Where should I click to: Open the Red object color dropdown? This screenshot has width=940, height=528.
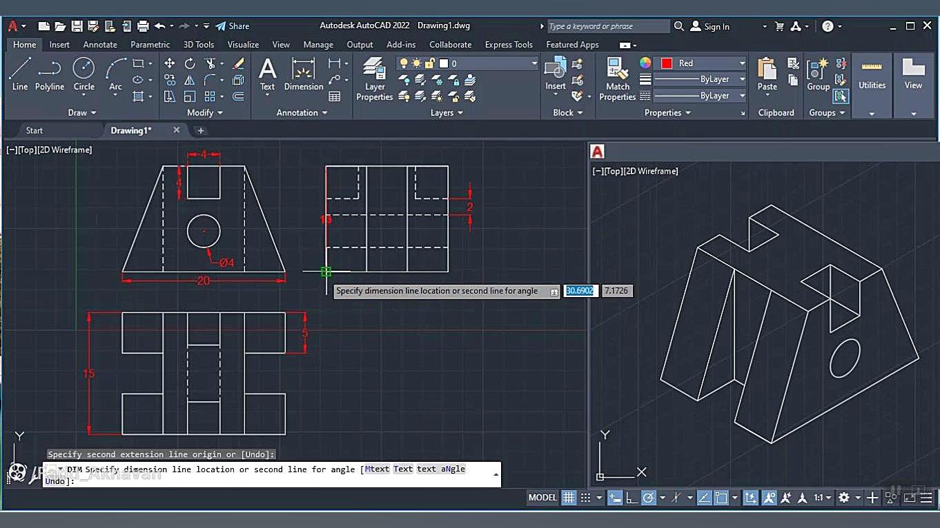[x=701, y=63]
